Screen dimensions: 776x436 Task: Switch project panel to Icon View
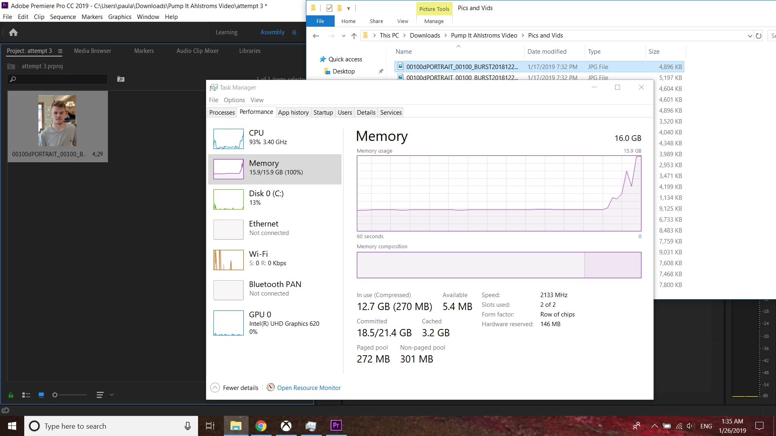tap(41, 395)
